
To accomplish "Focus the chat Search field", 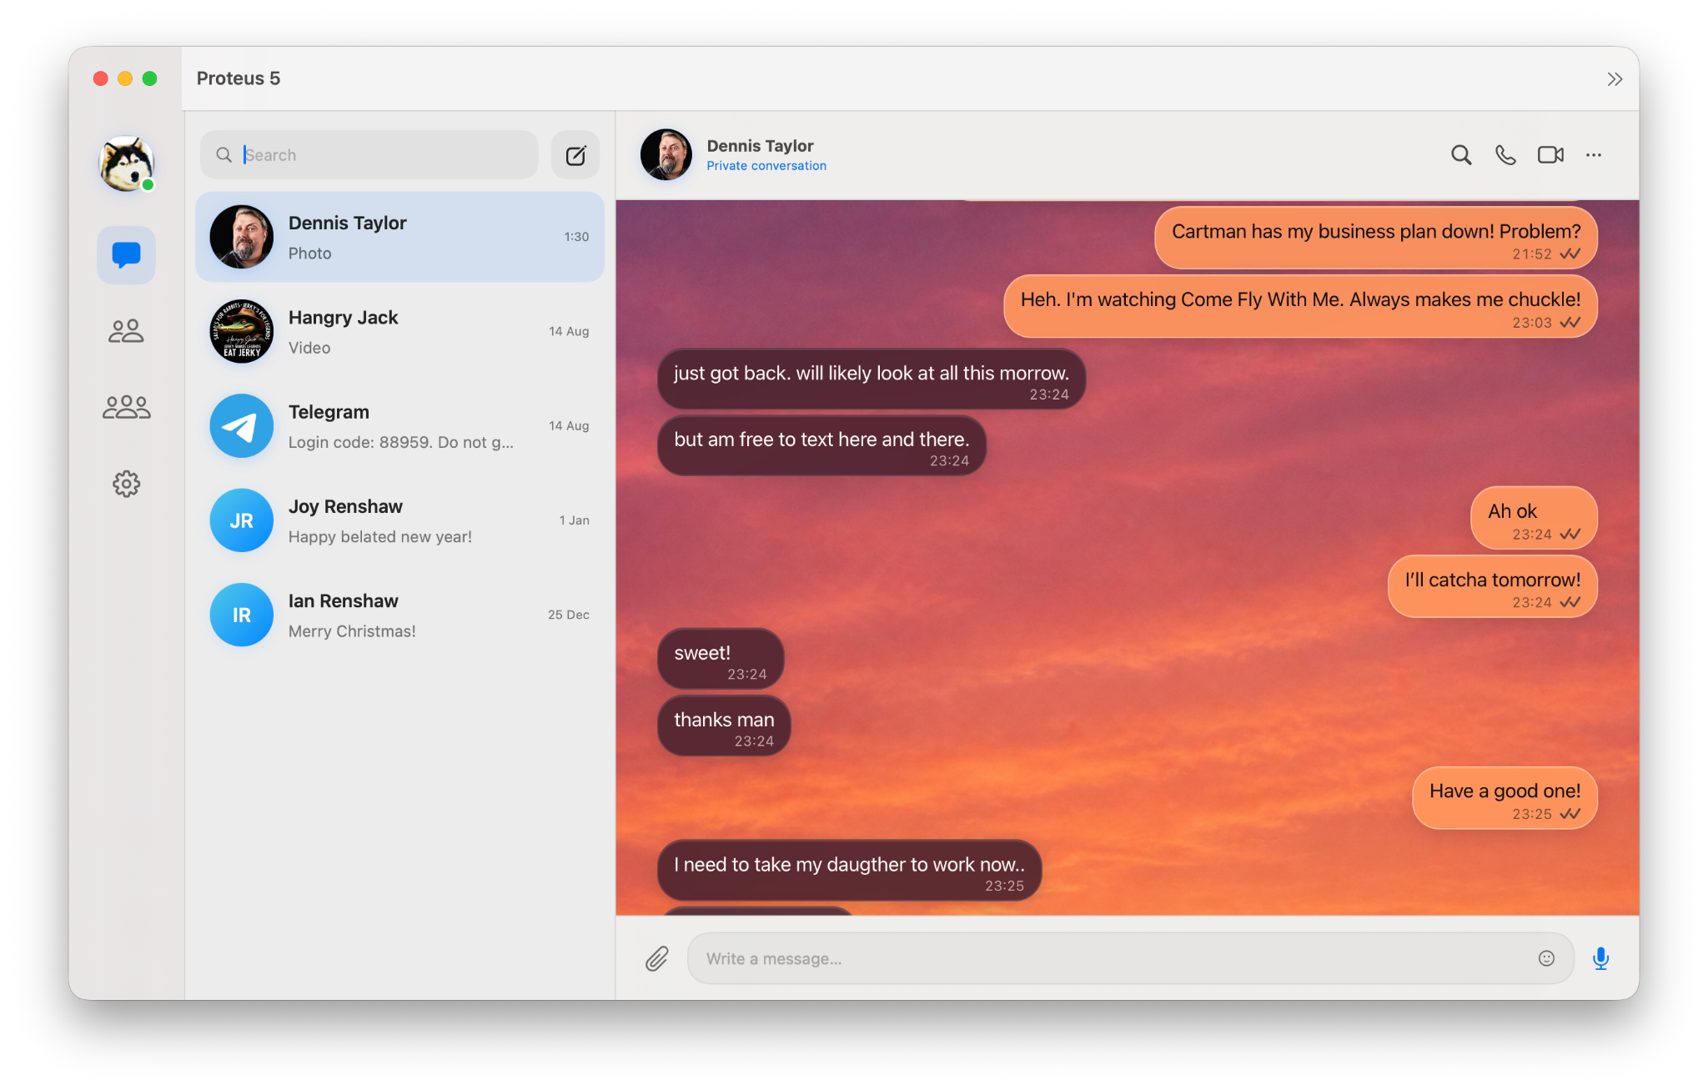I will coord(369,155).
